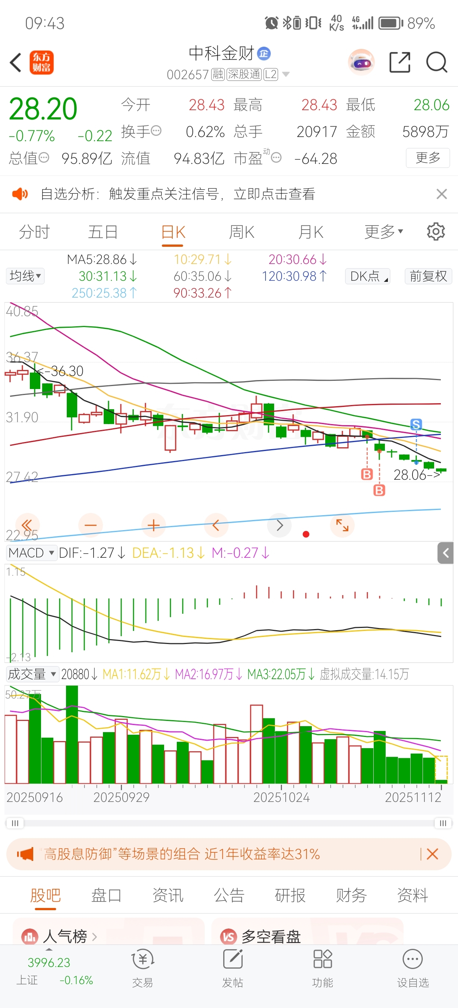
Task: Tap the share export icon
Action: [x=400, y=62]
